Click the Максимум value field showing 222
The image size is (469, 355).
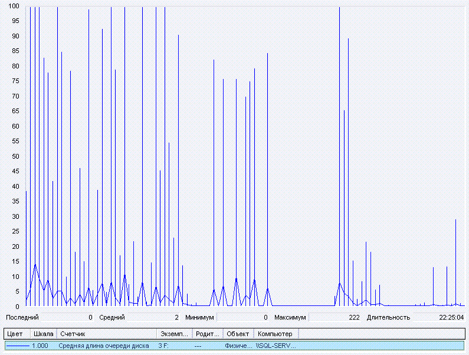(335, 317)
